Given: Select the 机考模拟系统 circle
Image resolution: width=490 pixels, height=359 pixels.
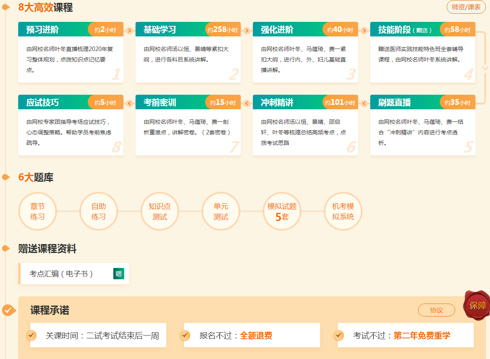Looking at the screenshot, I should click(x=343, y=211).
